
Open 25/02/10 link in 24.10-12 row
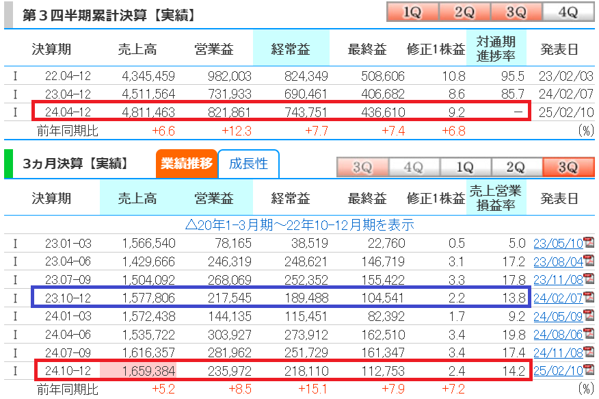pyautogui.click(x=558, y=371)
